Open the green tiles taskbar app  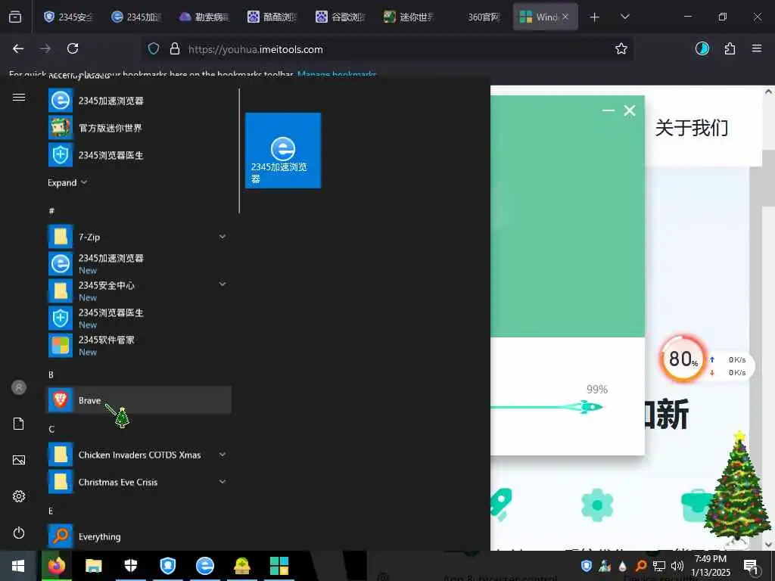click(x=279, y=566)
